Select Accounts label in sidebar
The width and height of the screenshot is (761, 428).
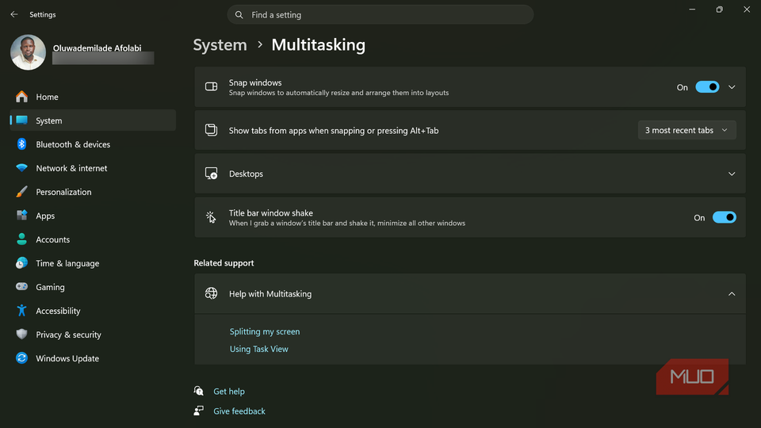[53, 239]
